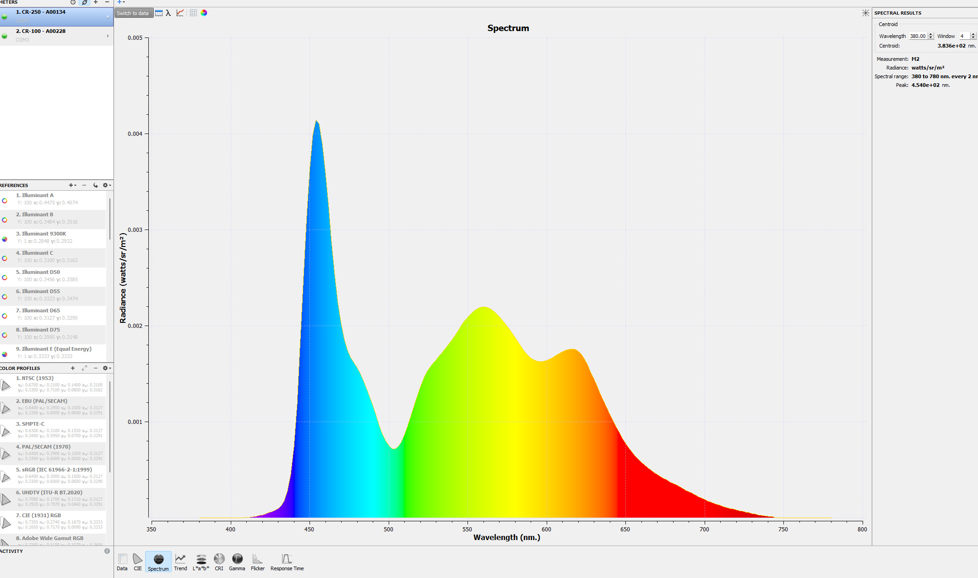Click Illuminant 9300K color swatch
Screen dimensions: 978x578
5,239
